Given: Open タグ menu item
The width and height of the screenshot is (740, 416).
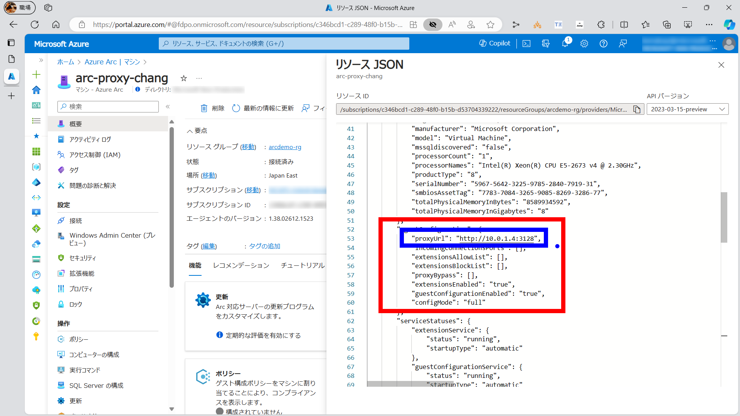Looking at the screenshot, I should pos(108,170).
